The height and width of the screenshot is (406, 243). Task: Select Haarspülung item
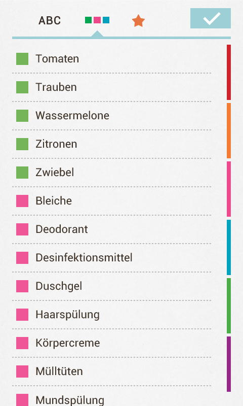111,315
